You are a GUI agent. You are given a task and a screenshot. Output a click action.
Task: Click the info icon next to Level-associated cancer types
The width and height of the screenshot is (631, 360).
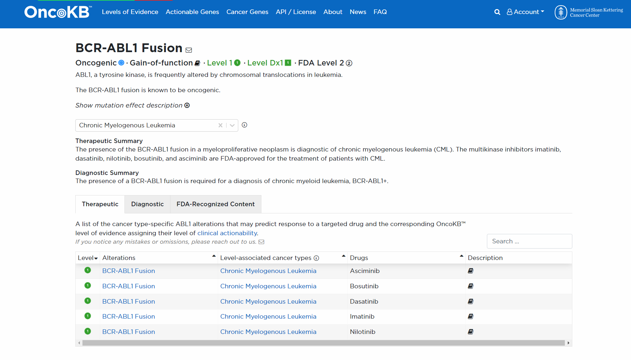(316, 258)
